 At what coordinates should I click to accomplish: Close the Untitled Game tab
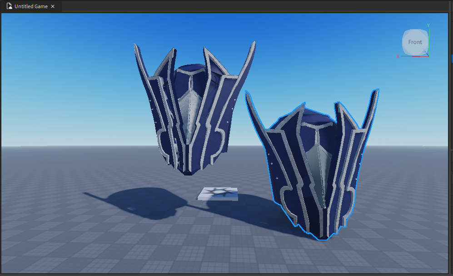[53, 6]
